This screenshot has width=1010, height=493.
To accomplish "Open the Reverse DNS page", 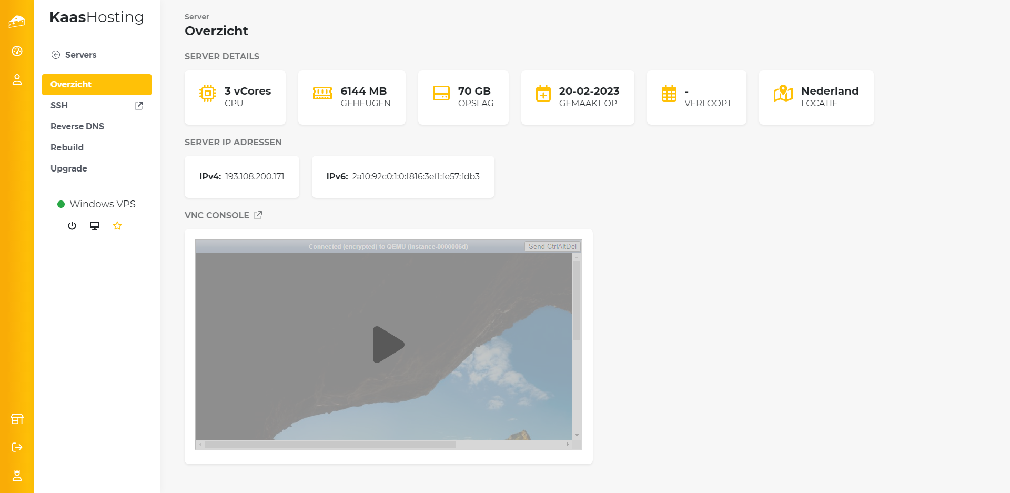I will [77, 126].
